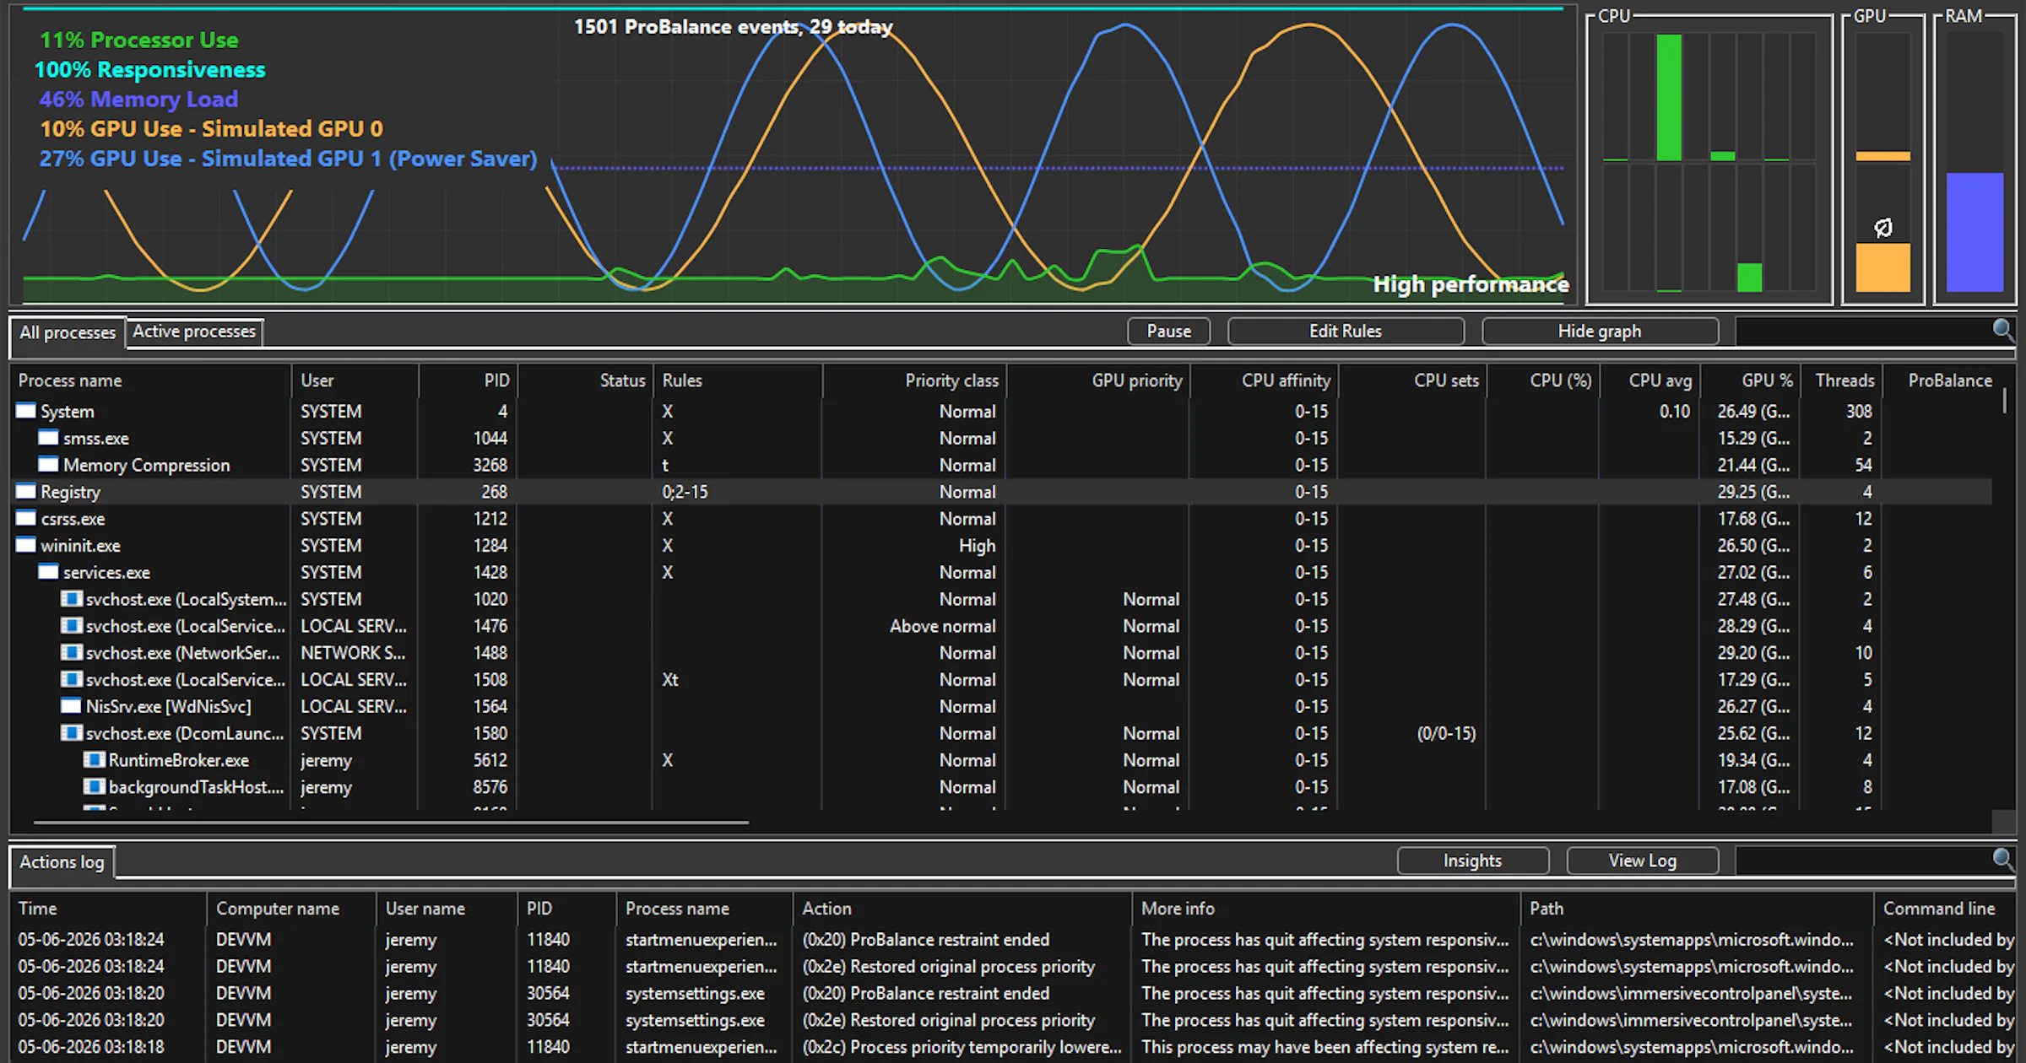
Task: Click the csrss.exe process icon
Action: point(26,518)
